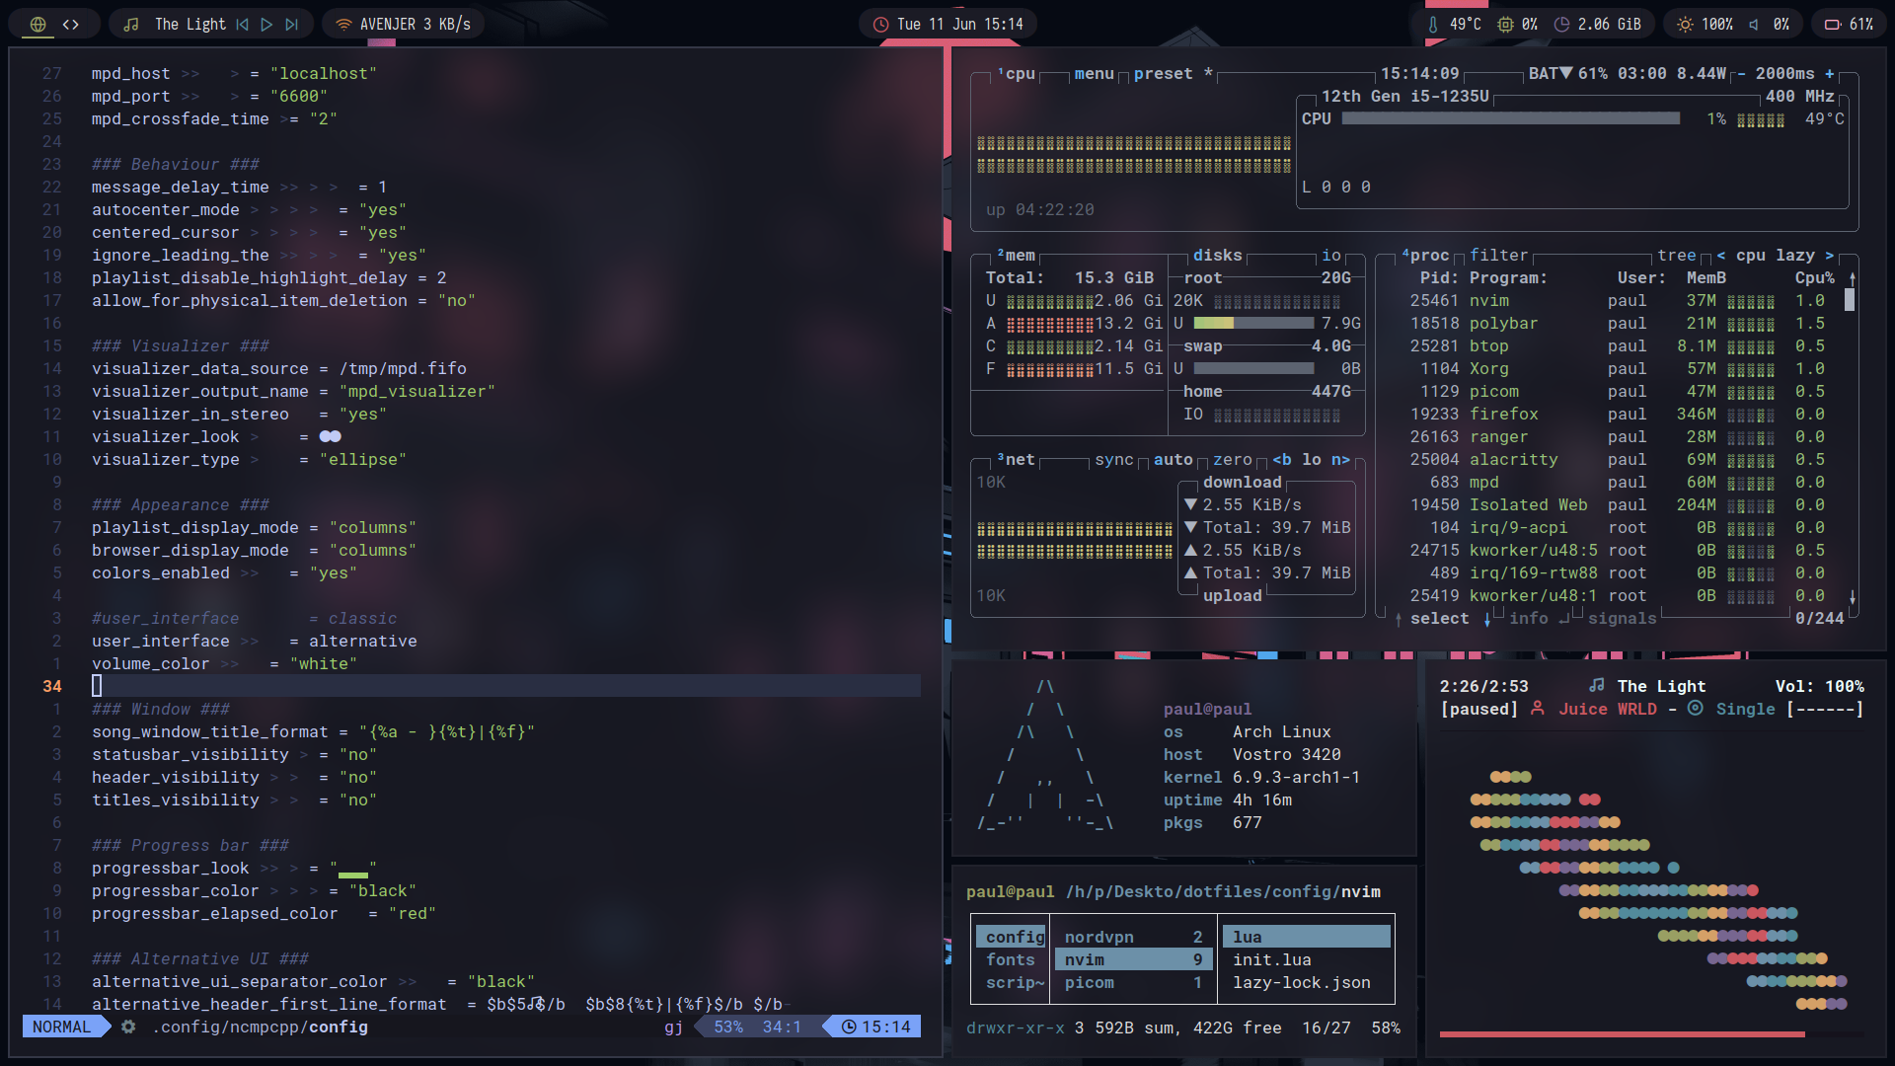Screen dimensions: 1895x1066
Task: Toggle net auto scaling in btop
Action: 1173,459
